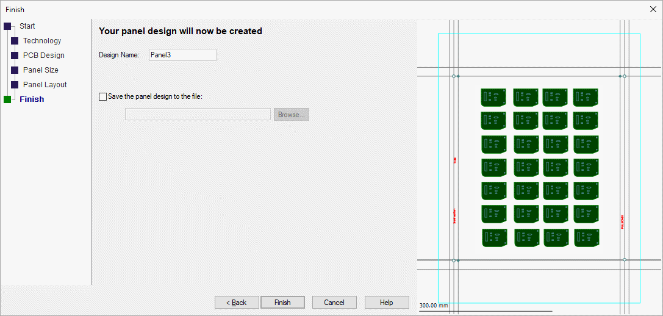
Task: Focus the Design Name text field
Action: [x=182, y=55]
